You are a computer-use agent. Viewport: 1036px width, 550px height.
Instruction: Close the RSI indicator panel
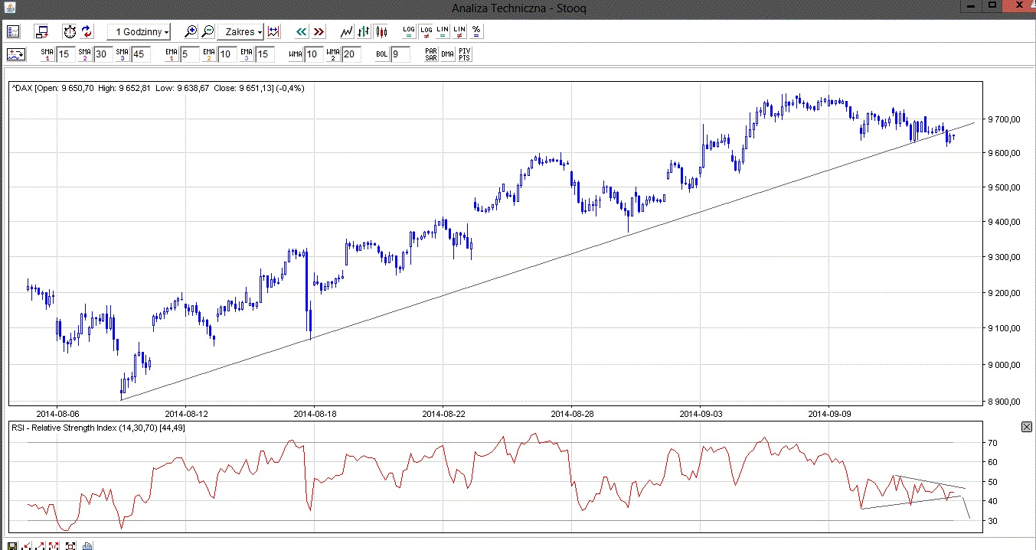(1026, 428)
